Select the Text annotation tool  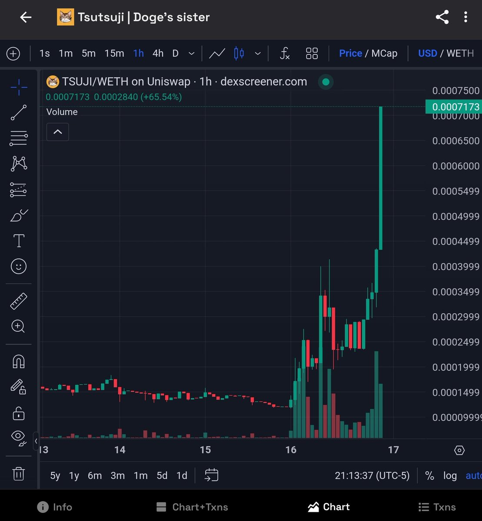(18, 241)
